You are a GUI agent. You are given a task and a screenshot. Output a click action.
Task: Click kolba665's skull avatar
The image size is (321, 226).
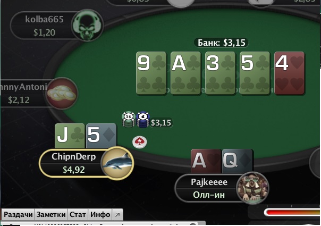[x=87, y=25]
